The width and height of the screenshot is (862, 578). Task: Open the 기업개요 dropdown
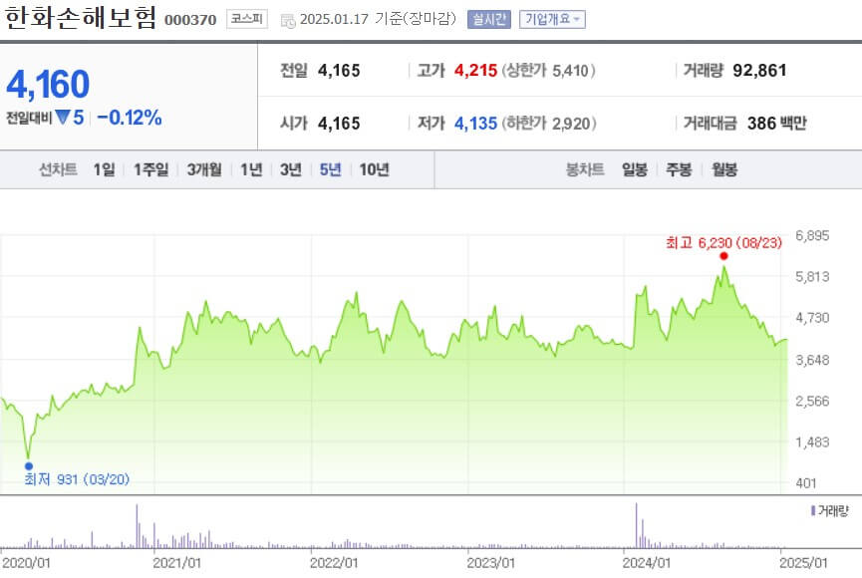(552, 19)
